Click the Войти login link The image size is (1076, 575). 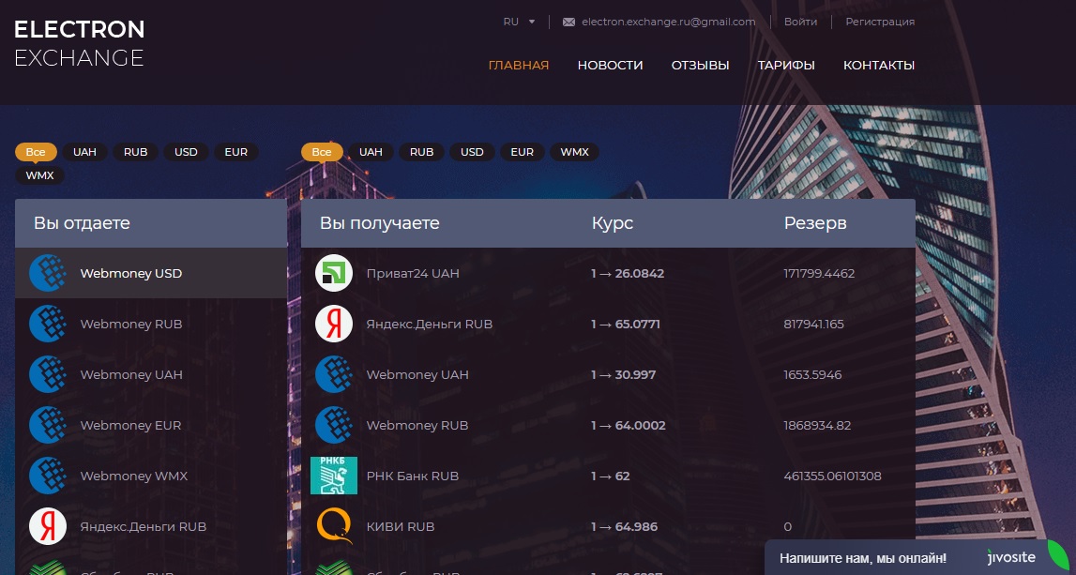(x=800, y=22)
